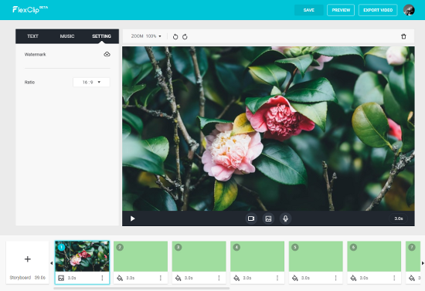
Task: Click the paint bucket icon on storyboard 4
Action: point(236,278)
